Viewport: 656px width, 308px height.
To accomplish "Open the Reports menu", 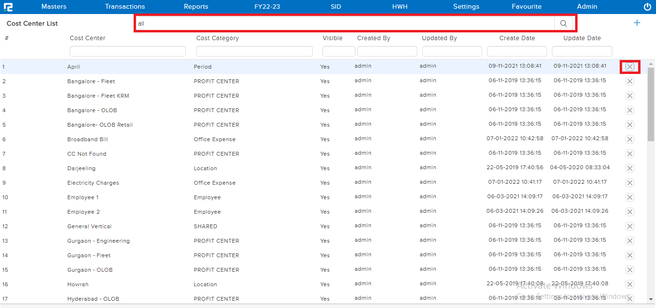I will (x=196, y=7).
